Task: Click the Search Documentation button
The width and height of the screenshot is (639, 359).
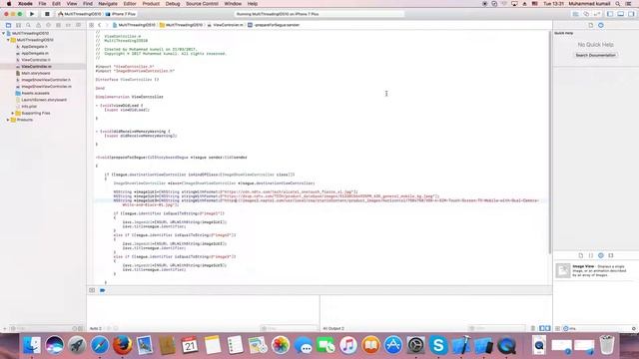Action: pyautogui.click(x=595, y=55)
